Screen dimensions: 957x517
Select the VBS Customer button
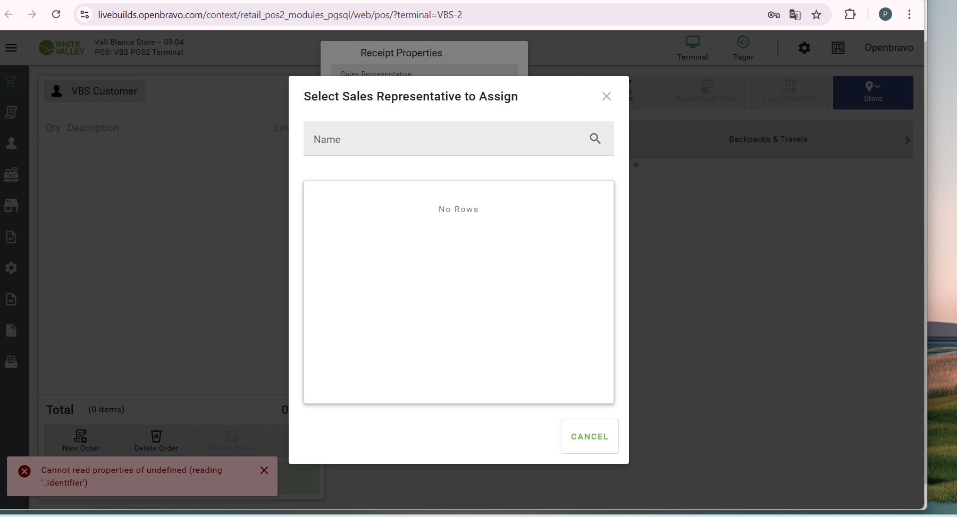(x=94, y=91)
